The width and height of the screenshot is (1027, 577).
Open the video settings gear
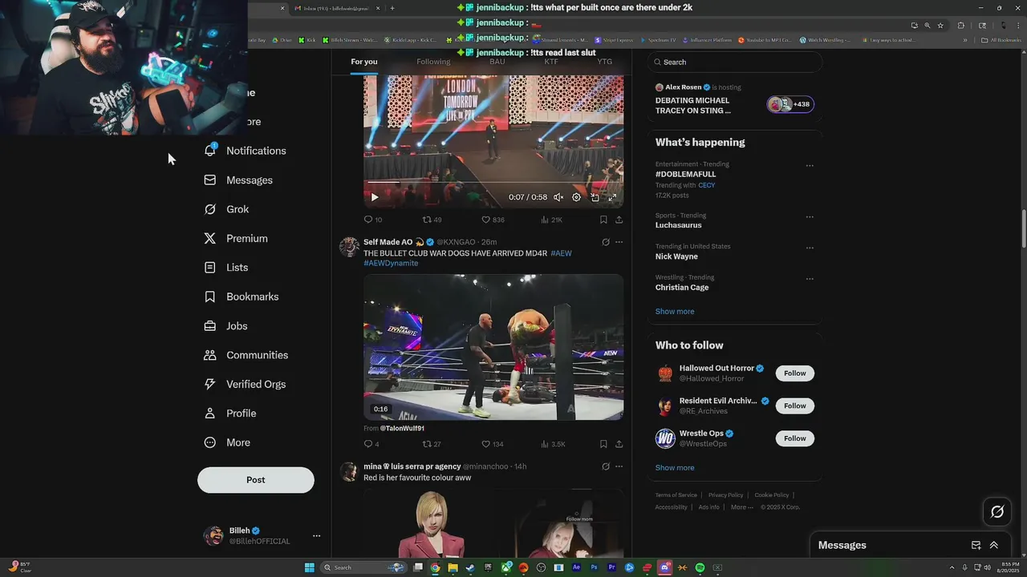tap(576, 197)
